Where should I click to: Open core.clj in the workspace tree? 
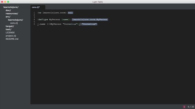[14, 23]
